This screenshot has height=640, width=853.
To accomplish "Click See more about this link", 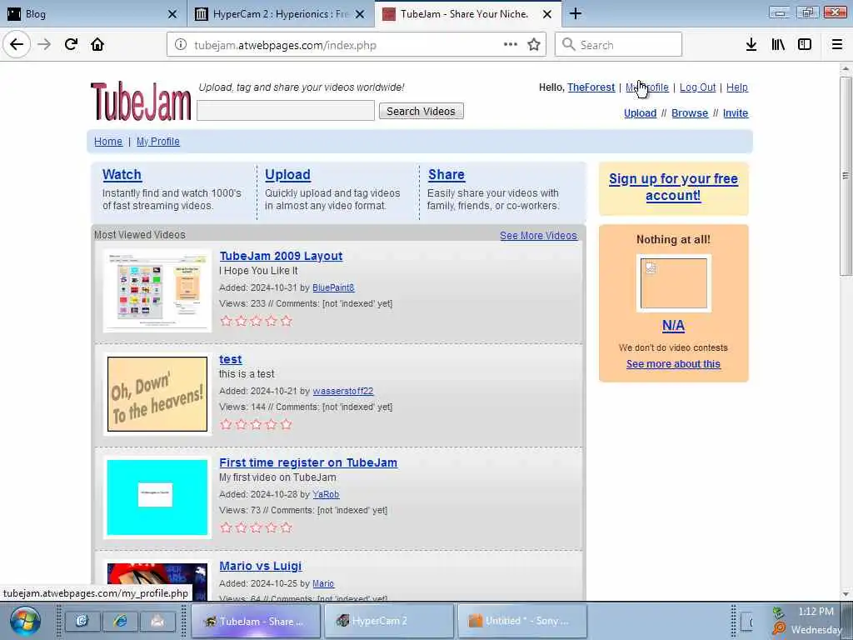I will click(673, 364).
